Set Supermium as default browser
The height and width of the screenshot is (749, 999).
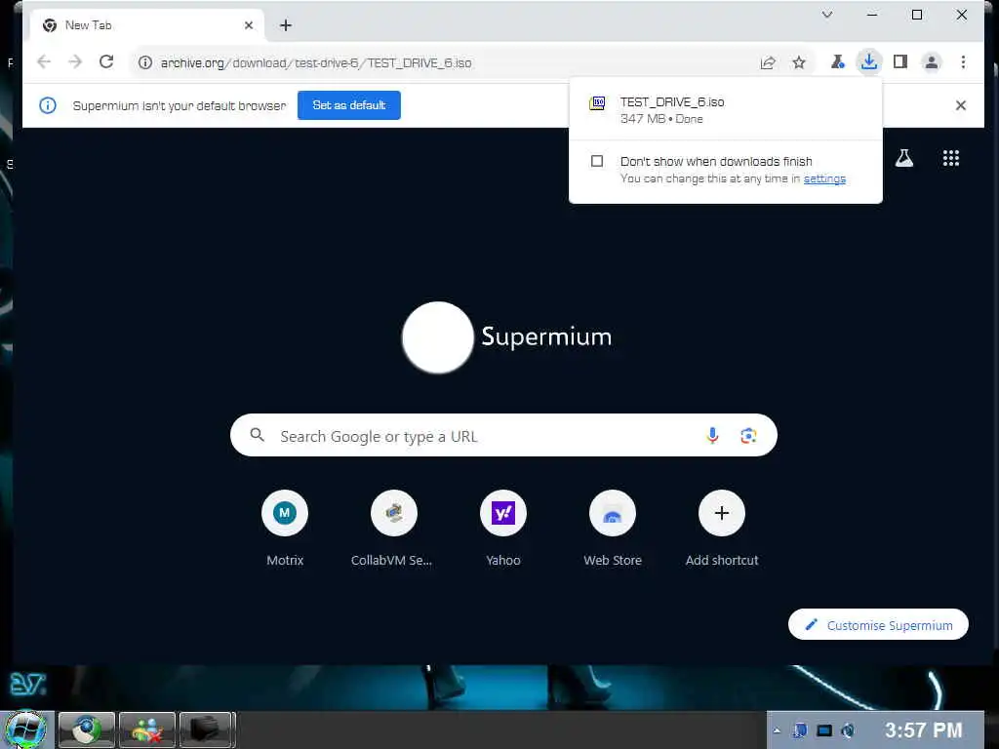coord(348,105)
